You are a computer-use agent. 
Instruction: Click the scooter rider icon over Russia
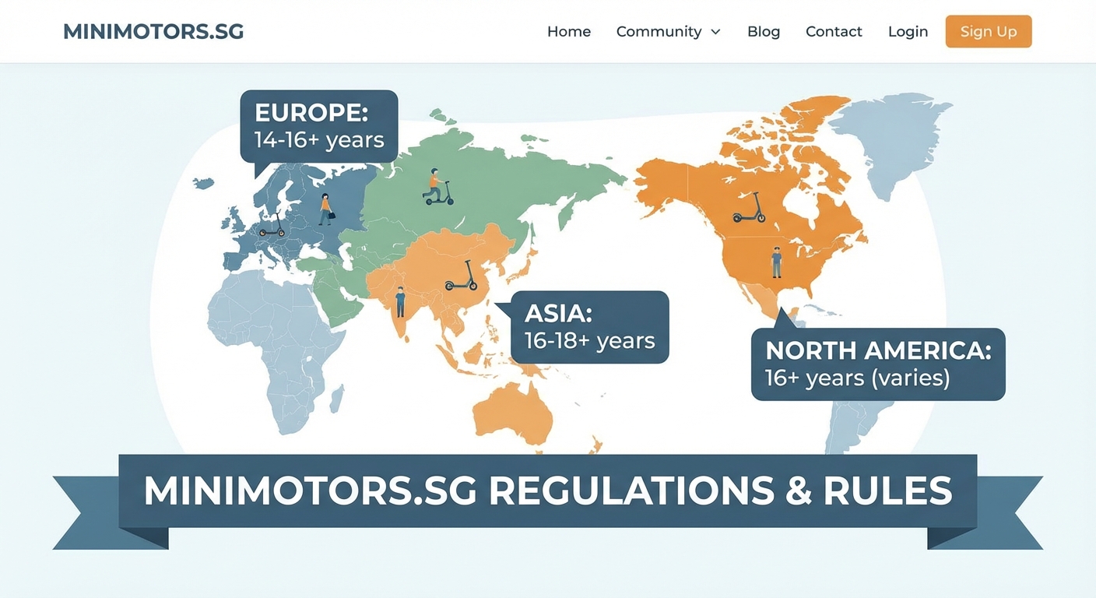pos(437,188)
